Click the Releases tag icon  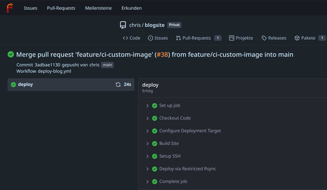(x=264, y=38)
